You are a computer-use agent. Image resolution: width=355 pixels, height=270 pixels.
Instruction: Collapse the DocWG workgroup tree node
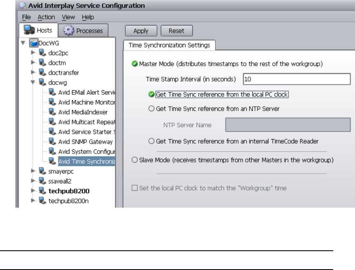click(x=23, y=43)
